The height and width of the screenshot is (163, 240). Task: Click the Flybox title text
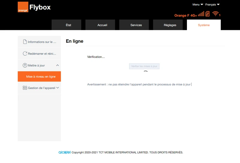click(40, 7)
